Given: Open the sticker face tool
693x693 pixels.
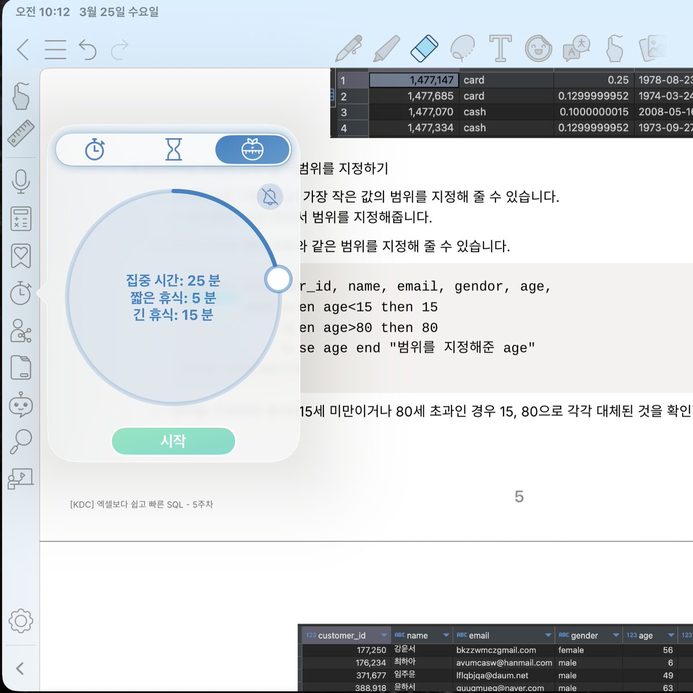Looking at the screenshot, I should (538, 49).
